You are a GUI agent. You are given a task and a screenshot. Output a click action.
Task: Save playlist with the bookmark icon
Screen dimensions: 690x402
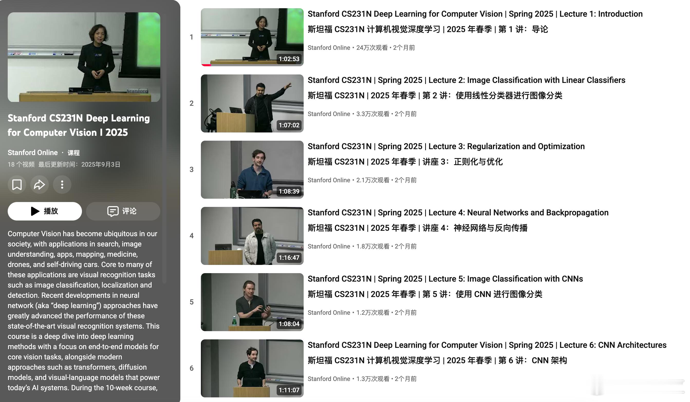click(x=17, y=185)
